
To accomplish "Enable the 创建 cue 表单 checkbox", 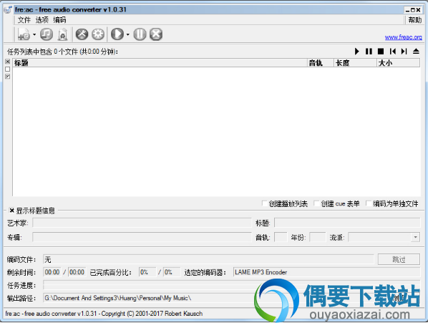I will tap(316, 203).
